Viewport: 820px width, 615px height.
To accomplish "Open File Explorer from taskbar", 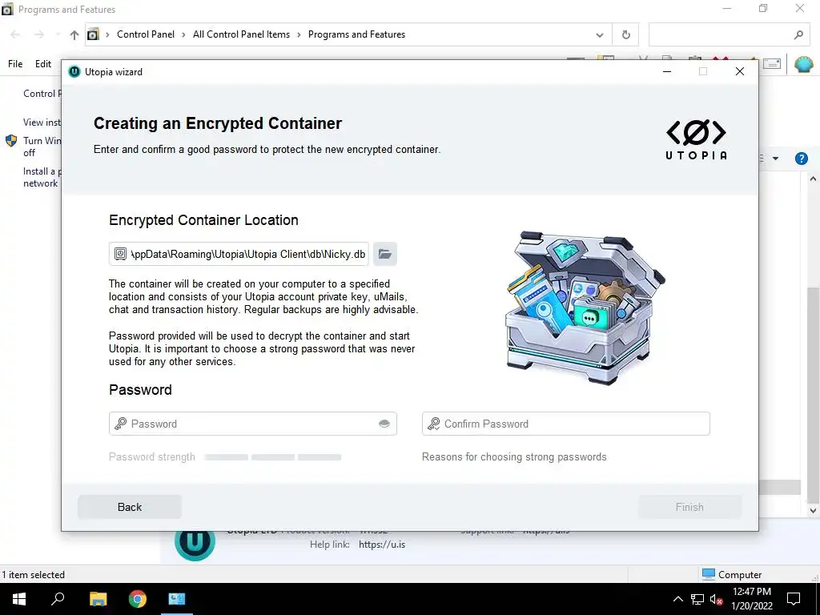I will (98, 599).
